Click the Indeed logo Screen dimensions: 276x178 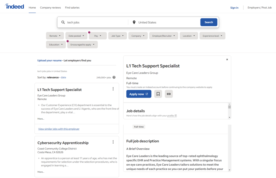pyautogui.click(x=15, y=6)
